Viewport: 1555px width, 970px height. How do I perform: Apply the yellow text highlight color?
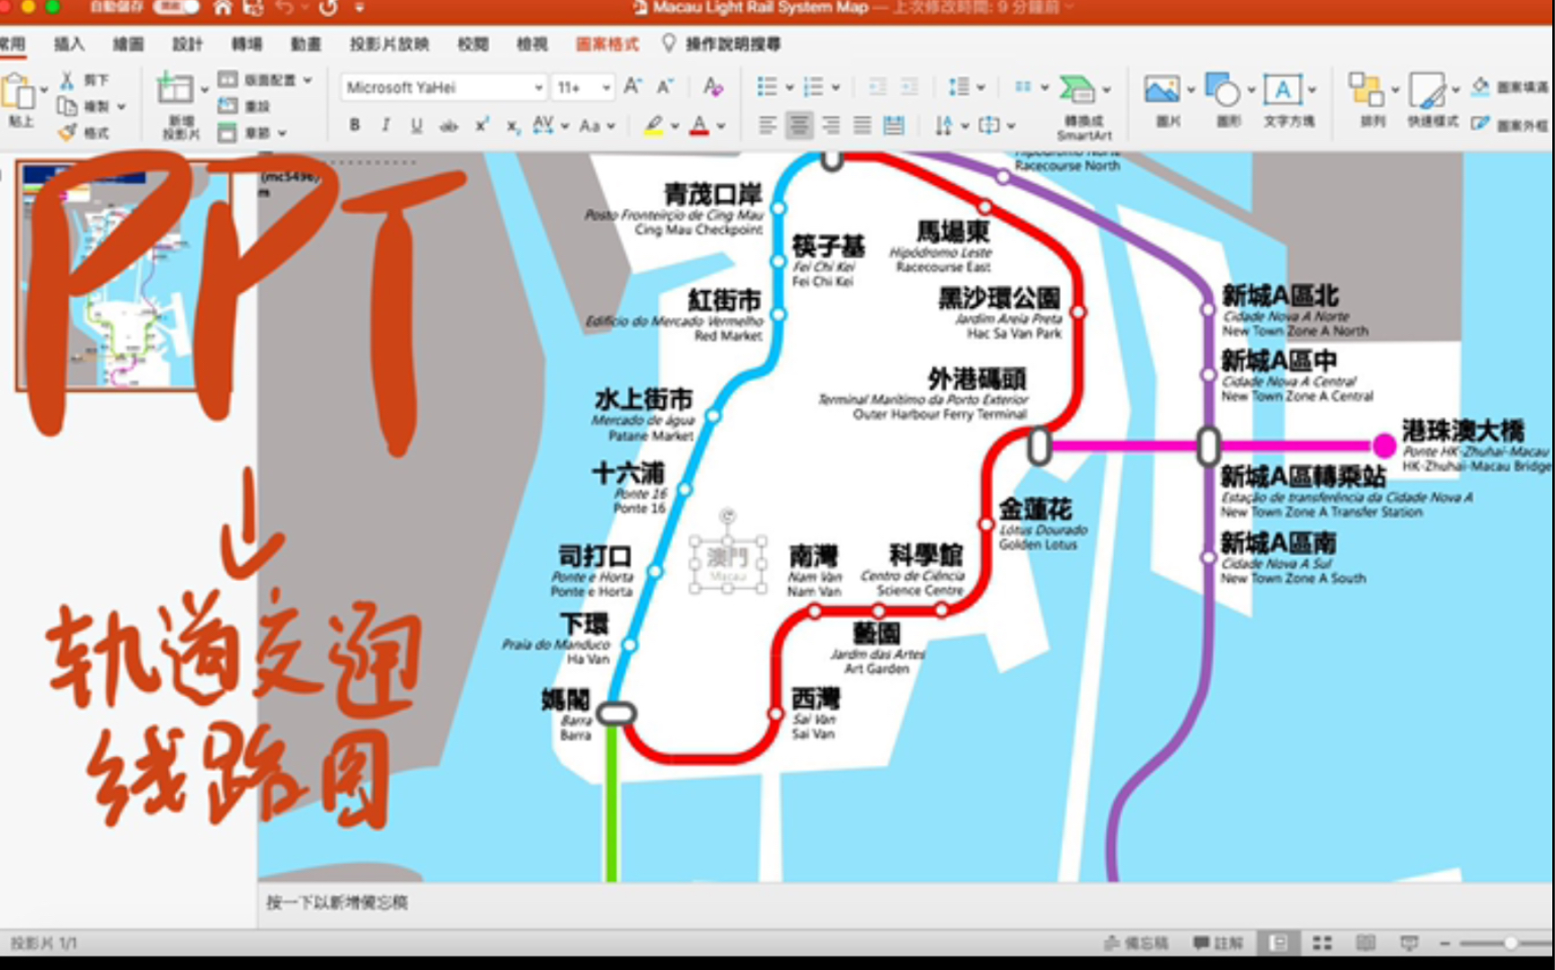point(654,126)
